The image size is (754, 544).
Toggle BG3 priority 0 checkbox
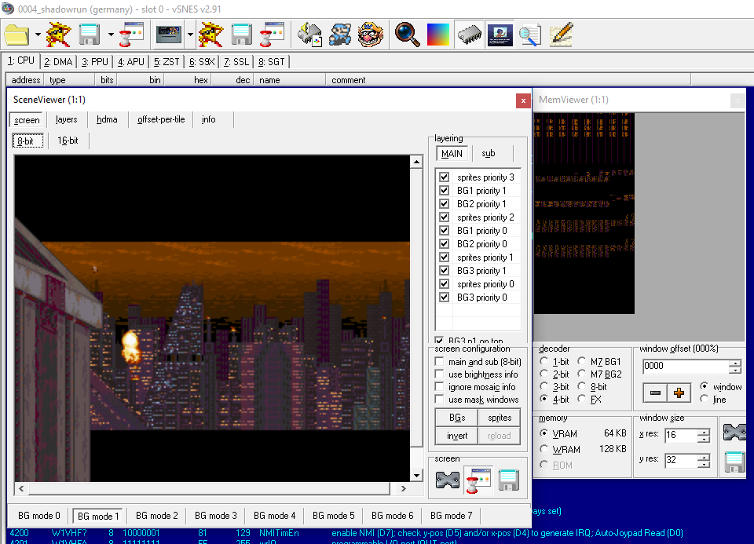[x=445, y=297]
